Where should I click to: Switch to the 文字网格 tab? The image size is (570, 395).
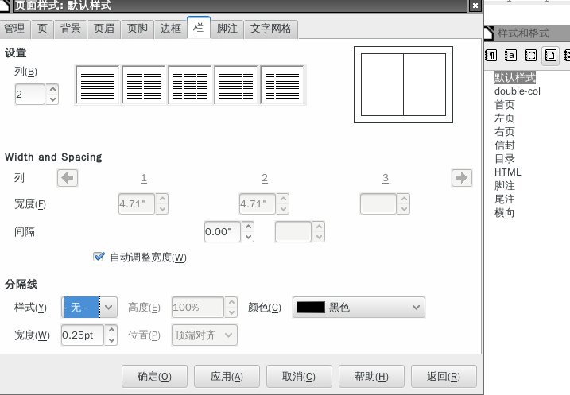click(x=271, y=29)
